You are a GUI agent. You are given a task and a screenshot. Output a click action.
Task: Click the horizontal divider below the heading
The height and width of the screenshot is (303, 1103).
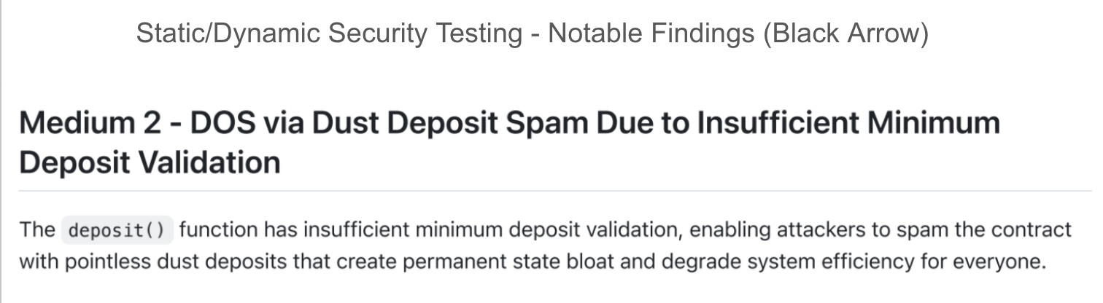coord(554,191)
